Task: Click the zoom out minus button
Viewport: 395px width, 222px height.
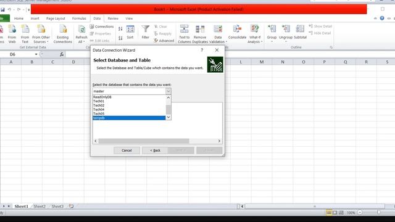Action: pyautogui.click(x=360, y=213)
